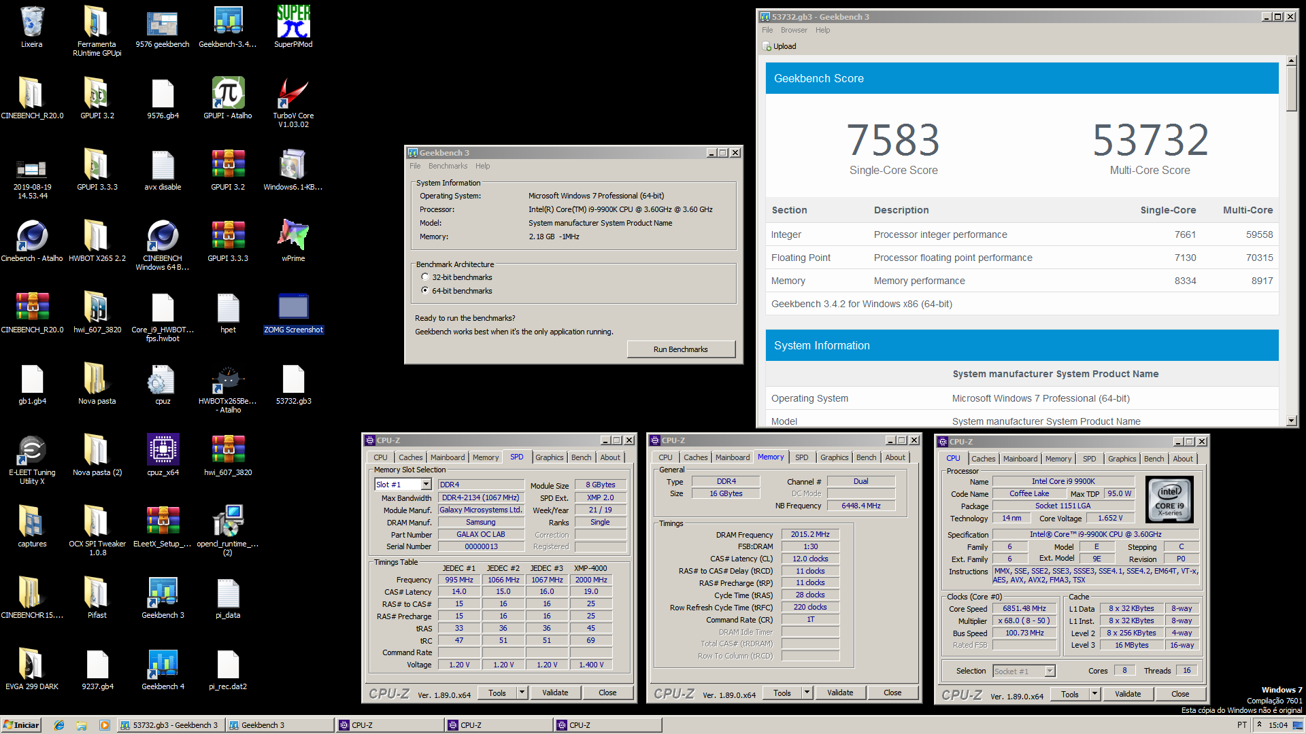
Task: Open the TurboV Core V1.03.02 icon
Action: tap(293, 102)
